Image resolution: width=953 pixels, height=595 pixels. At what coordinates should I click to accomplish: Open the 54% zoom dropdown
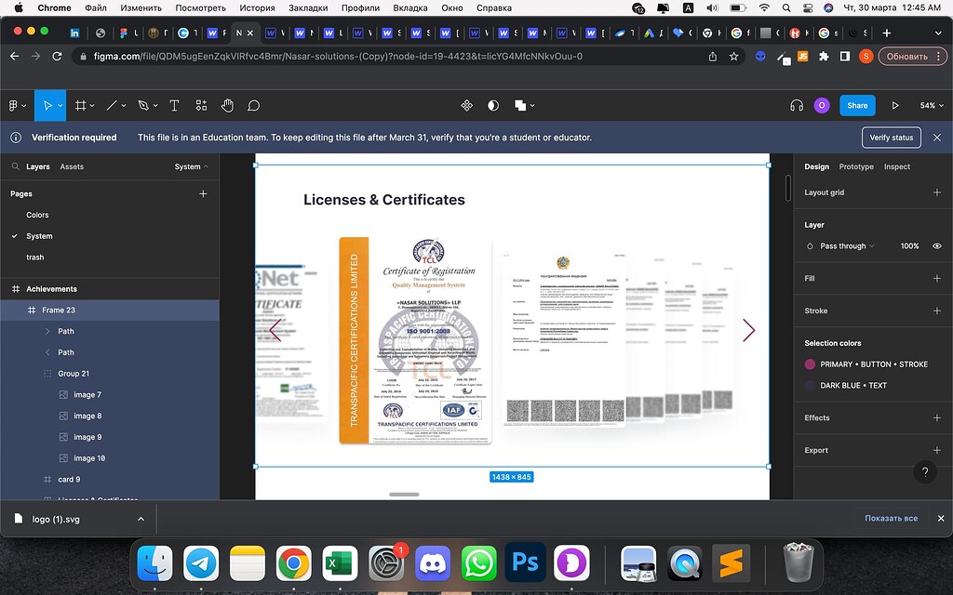[x=931, y=105]
